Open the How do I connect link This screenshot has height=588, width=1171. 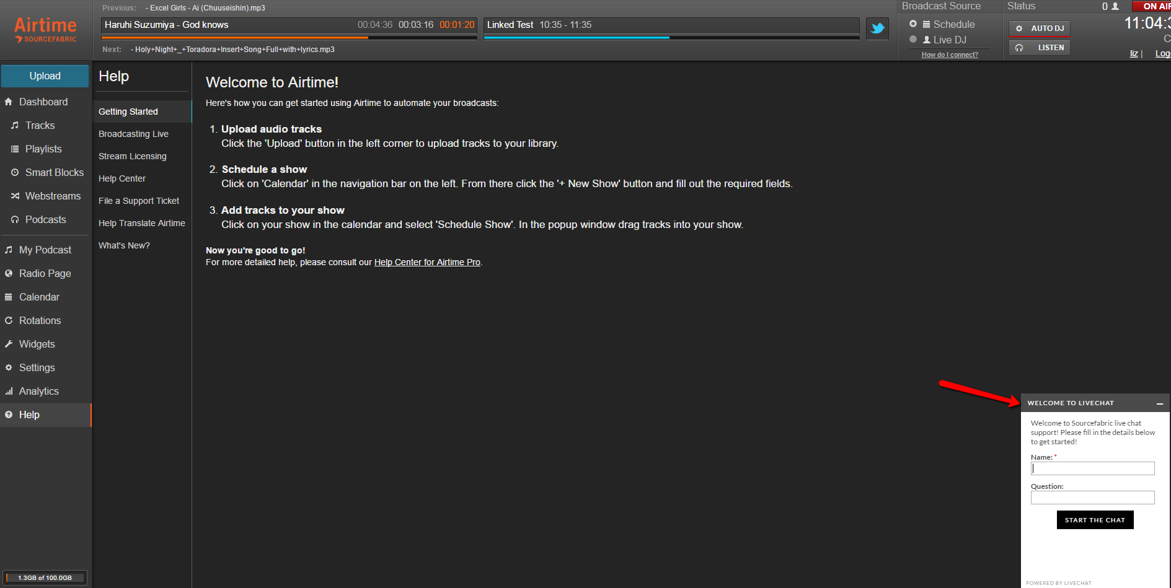[950, 55]
